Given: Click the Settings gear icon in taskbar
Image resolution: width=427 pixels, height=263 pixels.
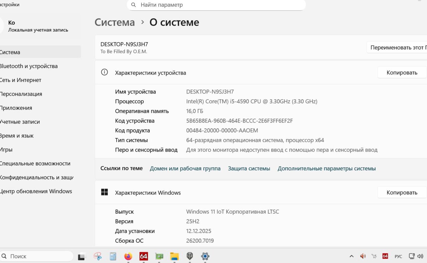Looking at the screenshot, I should [205, 256].
